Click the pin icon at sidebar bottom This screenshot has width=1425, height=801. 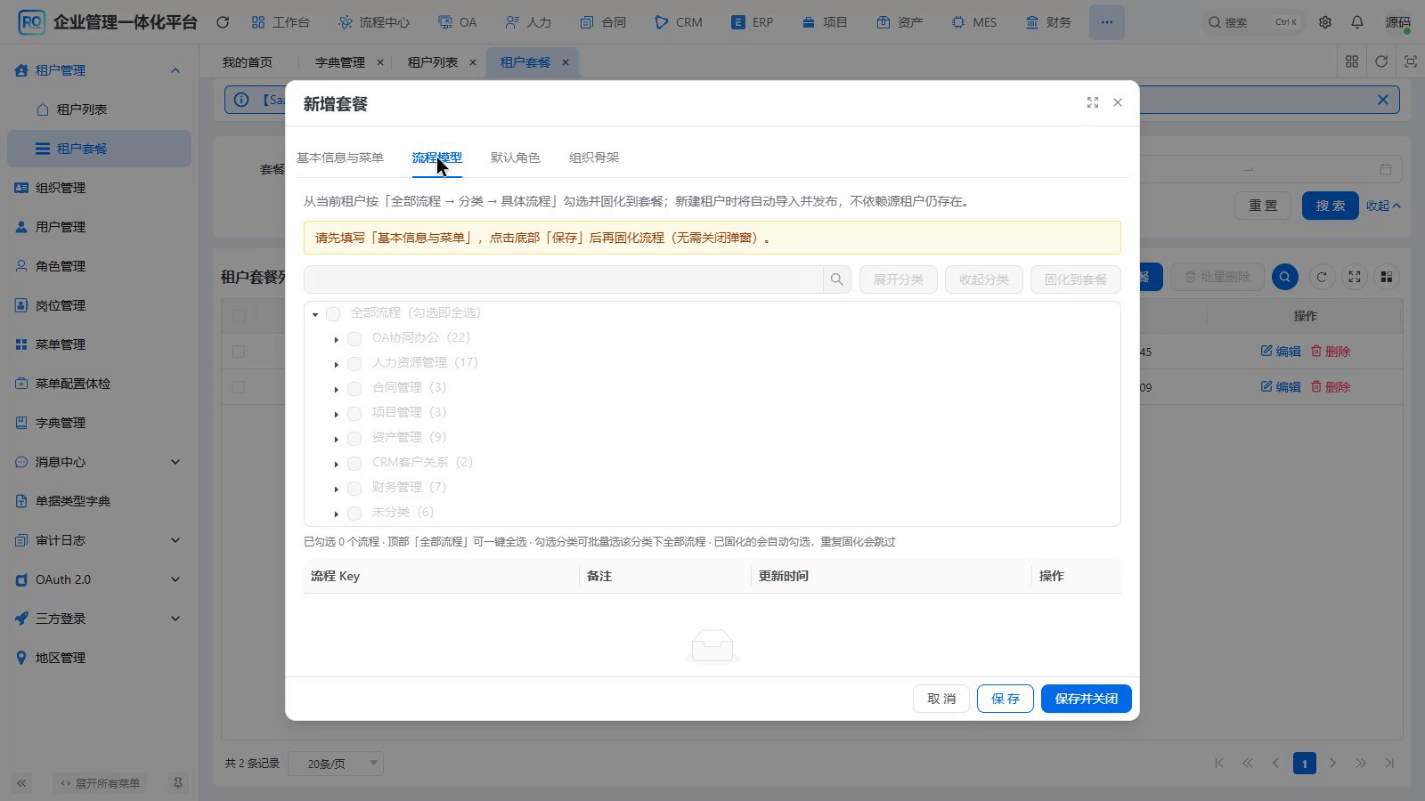click(x=178, y=783)
